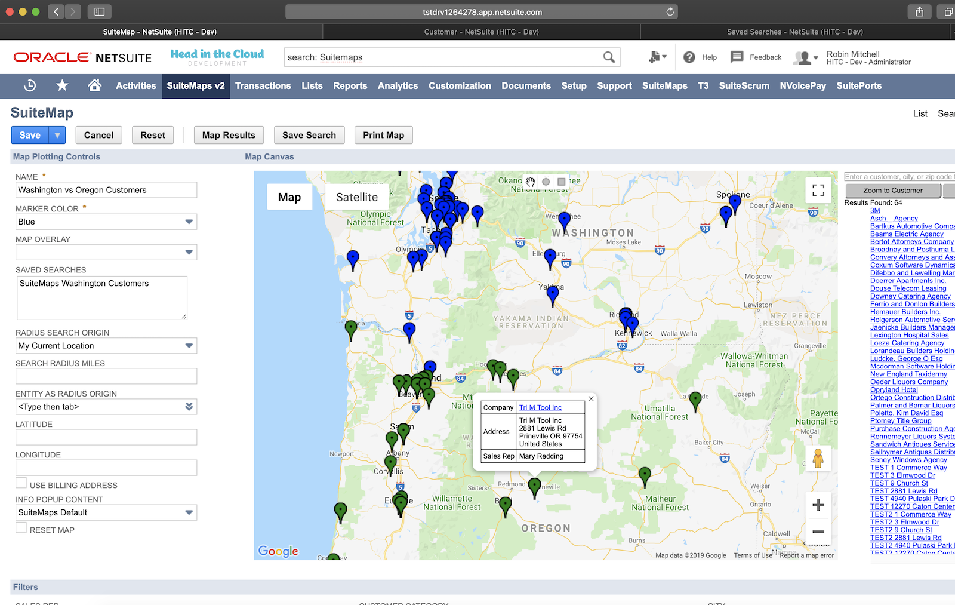
Task: Open the shortcuts star icon
Action: click(62, 86)
